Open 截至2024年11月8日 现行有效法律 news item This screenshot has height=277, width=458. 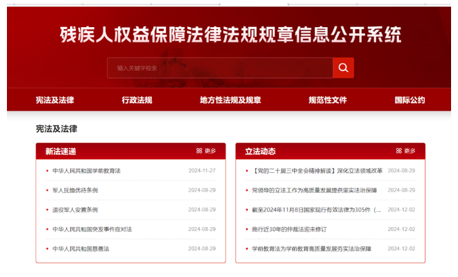tap(316, 210)
